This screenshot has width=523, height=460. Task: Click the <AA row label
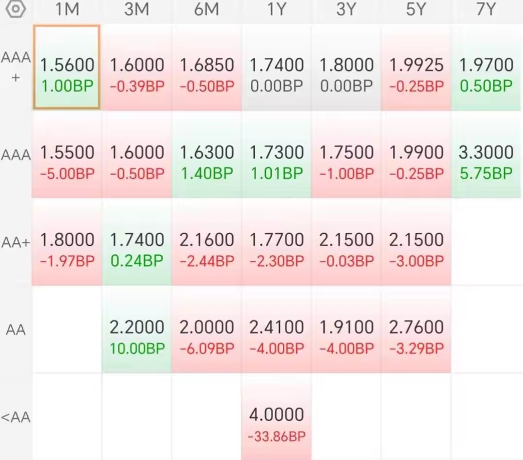click(15, 417)
